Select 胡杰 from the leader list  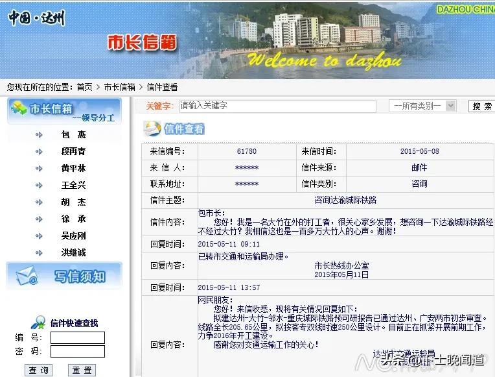(x=73, y=202)
